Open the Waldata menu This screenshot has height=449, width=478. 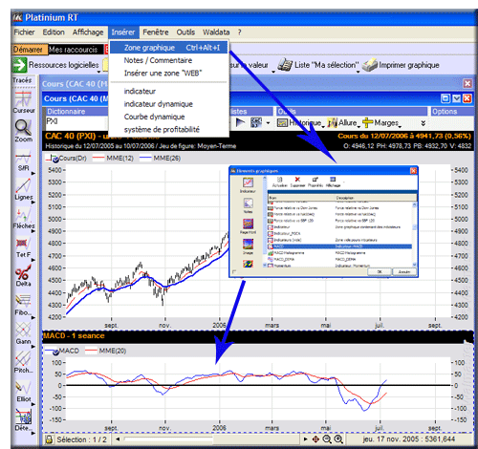coord(216,32)
